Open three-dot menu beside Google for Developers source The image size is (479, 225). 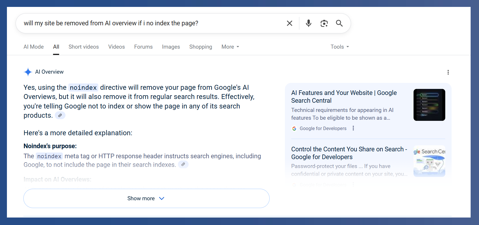tap(353, 128)
